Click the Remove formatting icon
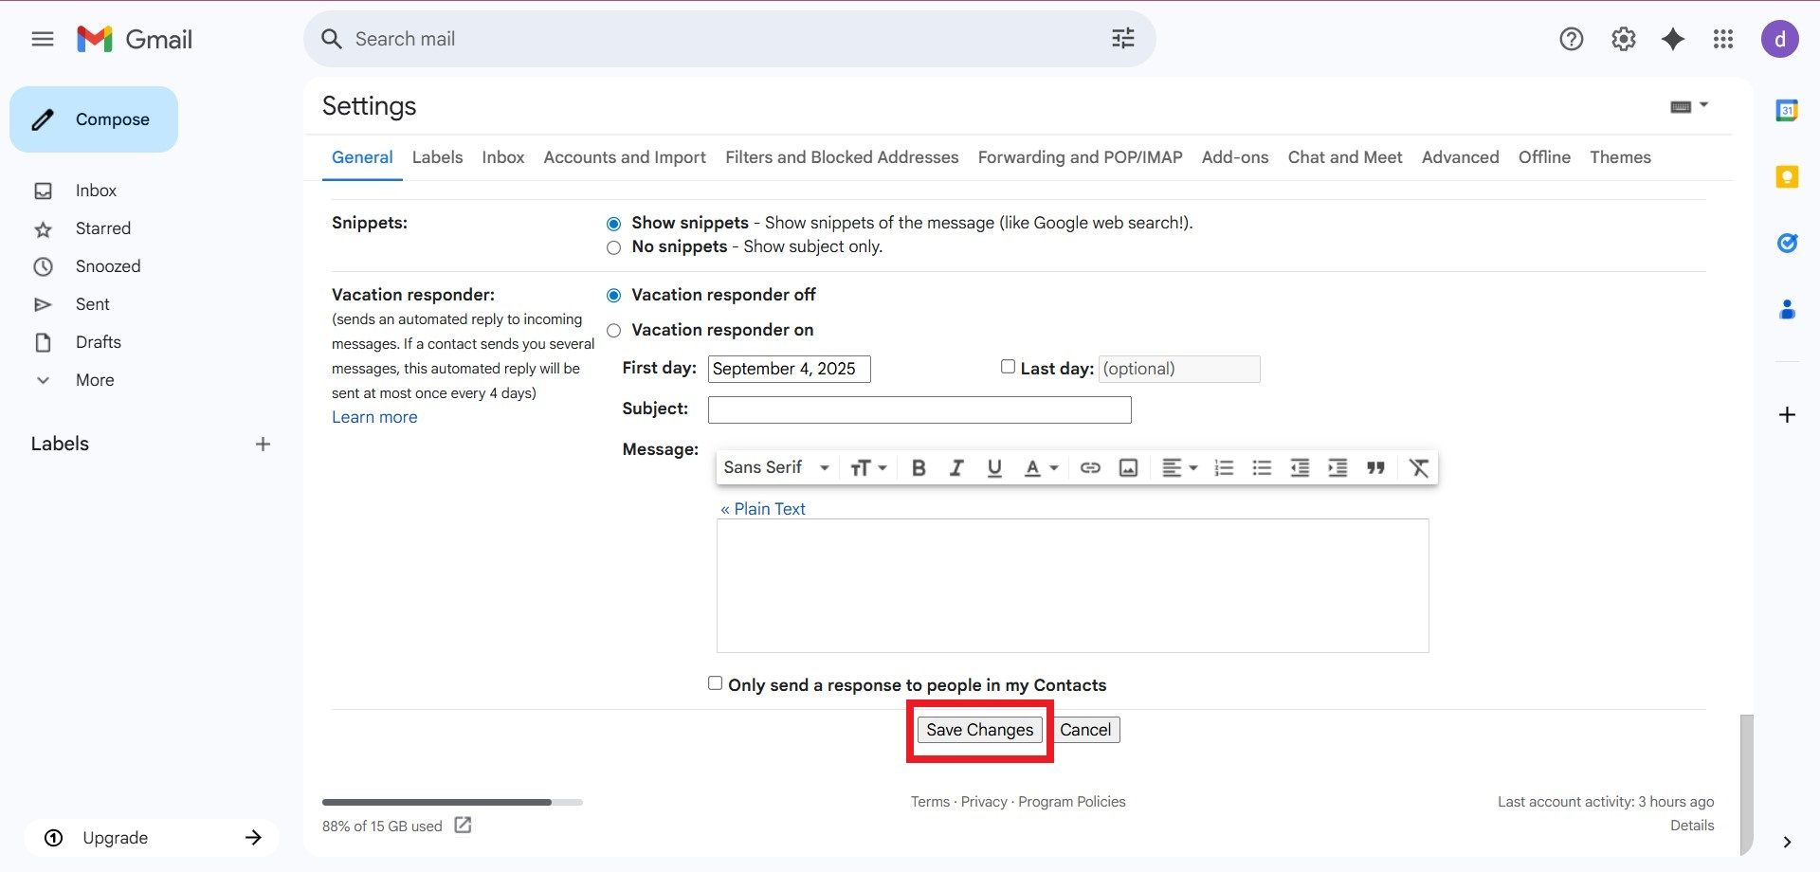 [x=1418, y=468]
